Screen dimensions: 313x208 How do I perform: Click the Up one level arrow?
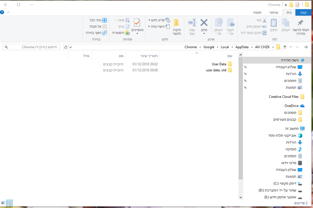pyautogui.click(x=285, y=47)
